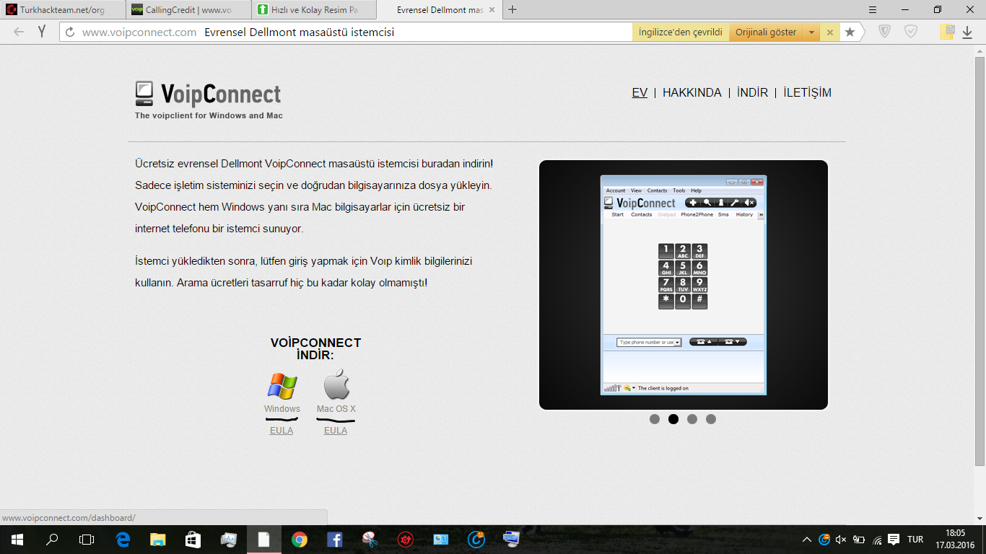Expand the translation options dropdown arrow
986x554 pixels.
click(811, 32)
